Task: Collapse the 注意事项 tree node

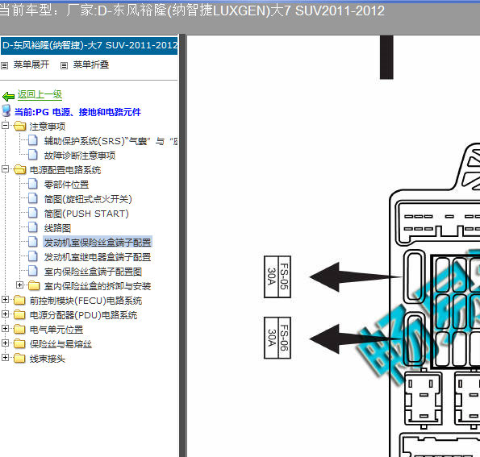Action: tap(5, 125)
